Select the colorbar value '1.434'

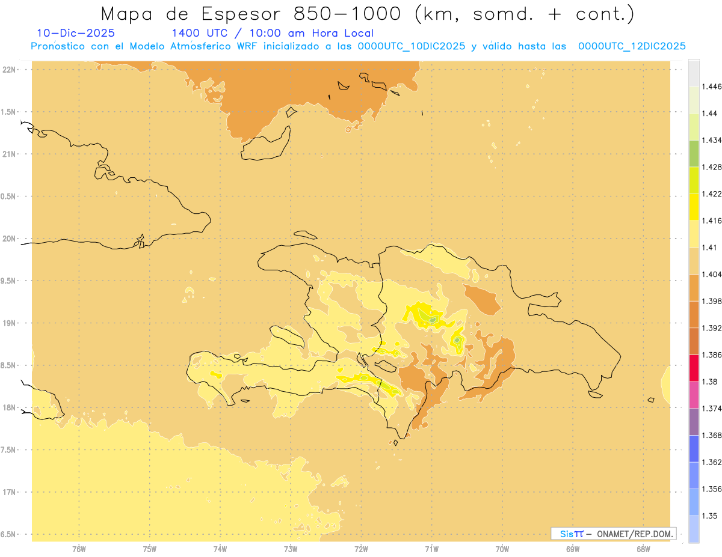point(713,140)
